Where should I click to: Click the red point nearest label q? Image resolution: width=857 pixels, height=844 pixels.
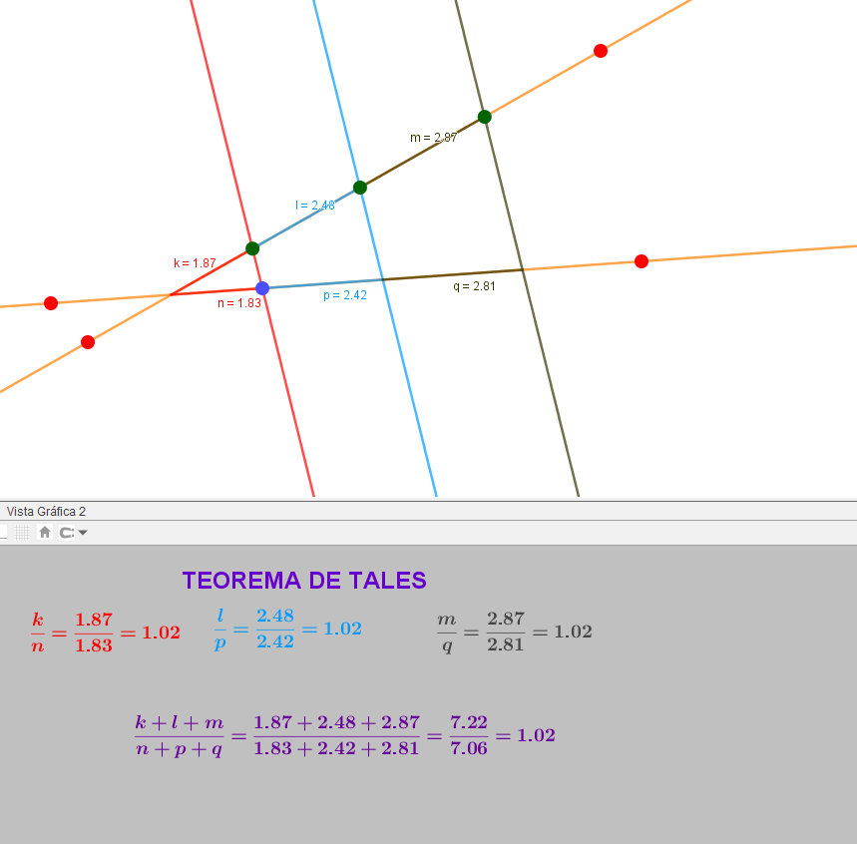tap(642, 261)
